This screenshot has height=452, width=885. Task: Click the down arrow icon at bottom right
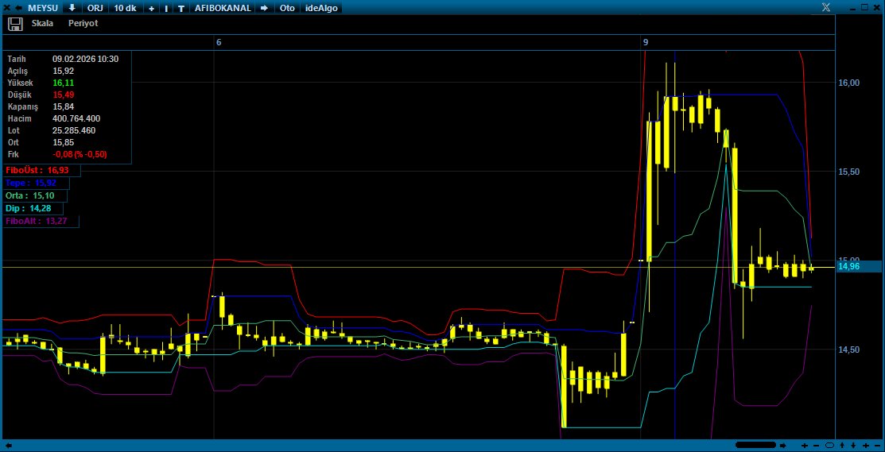tap(853, 445)
